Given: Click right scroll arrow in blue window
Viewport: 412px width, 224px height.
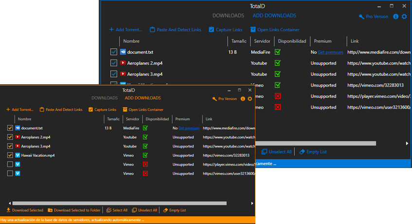Looking at the screenshot, I should [407, 143].
